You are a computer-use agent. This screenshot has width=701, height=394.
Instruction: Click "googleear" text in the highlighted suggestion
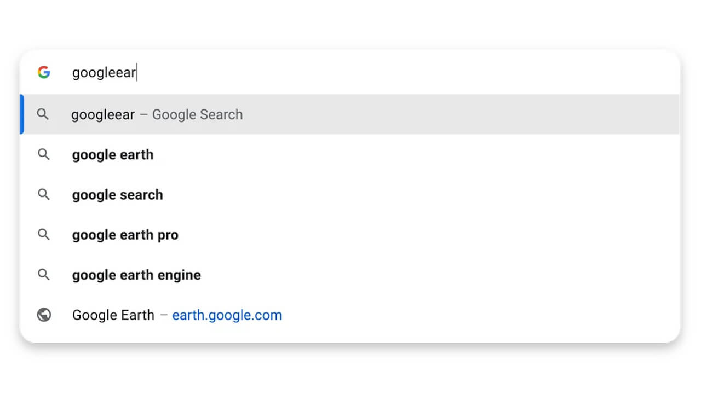tap(103, 114)
